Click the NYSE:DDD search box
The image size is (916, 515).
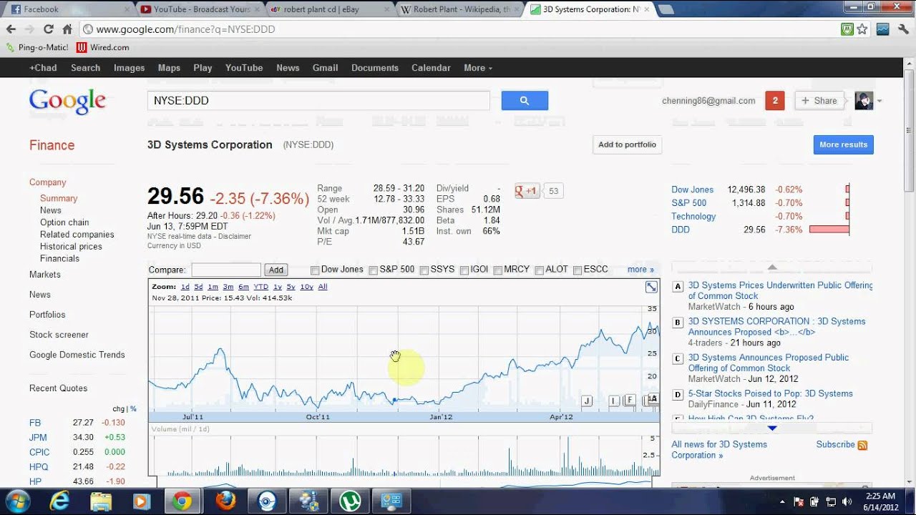click(318, 101)
